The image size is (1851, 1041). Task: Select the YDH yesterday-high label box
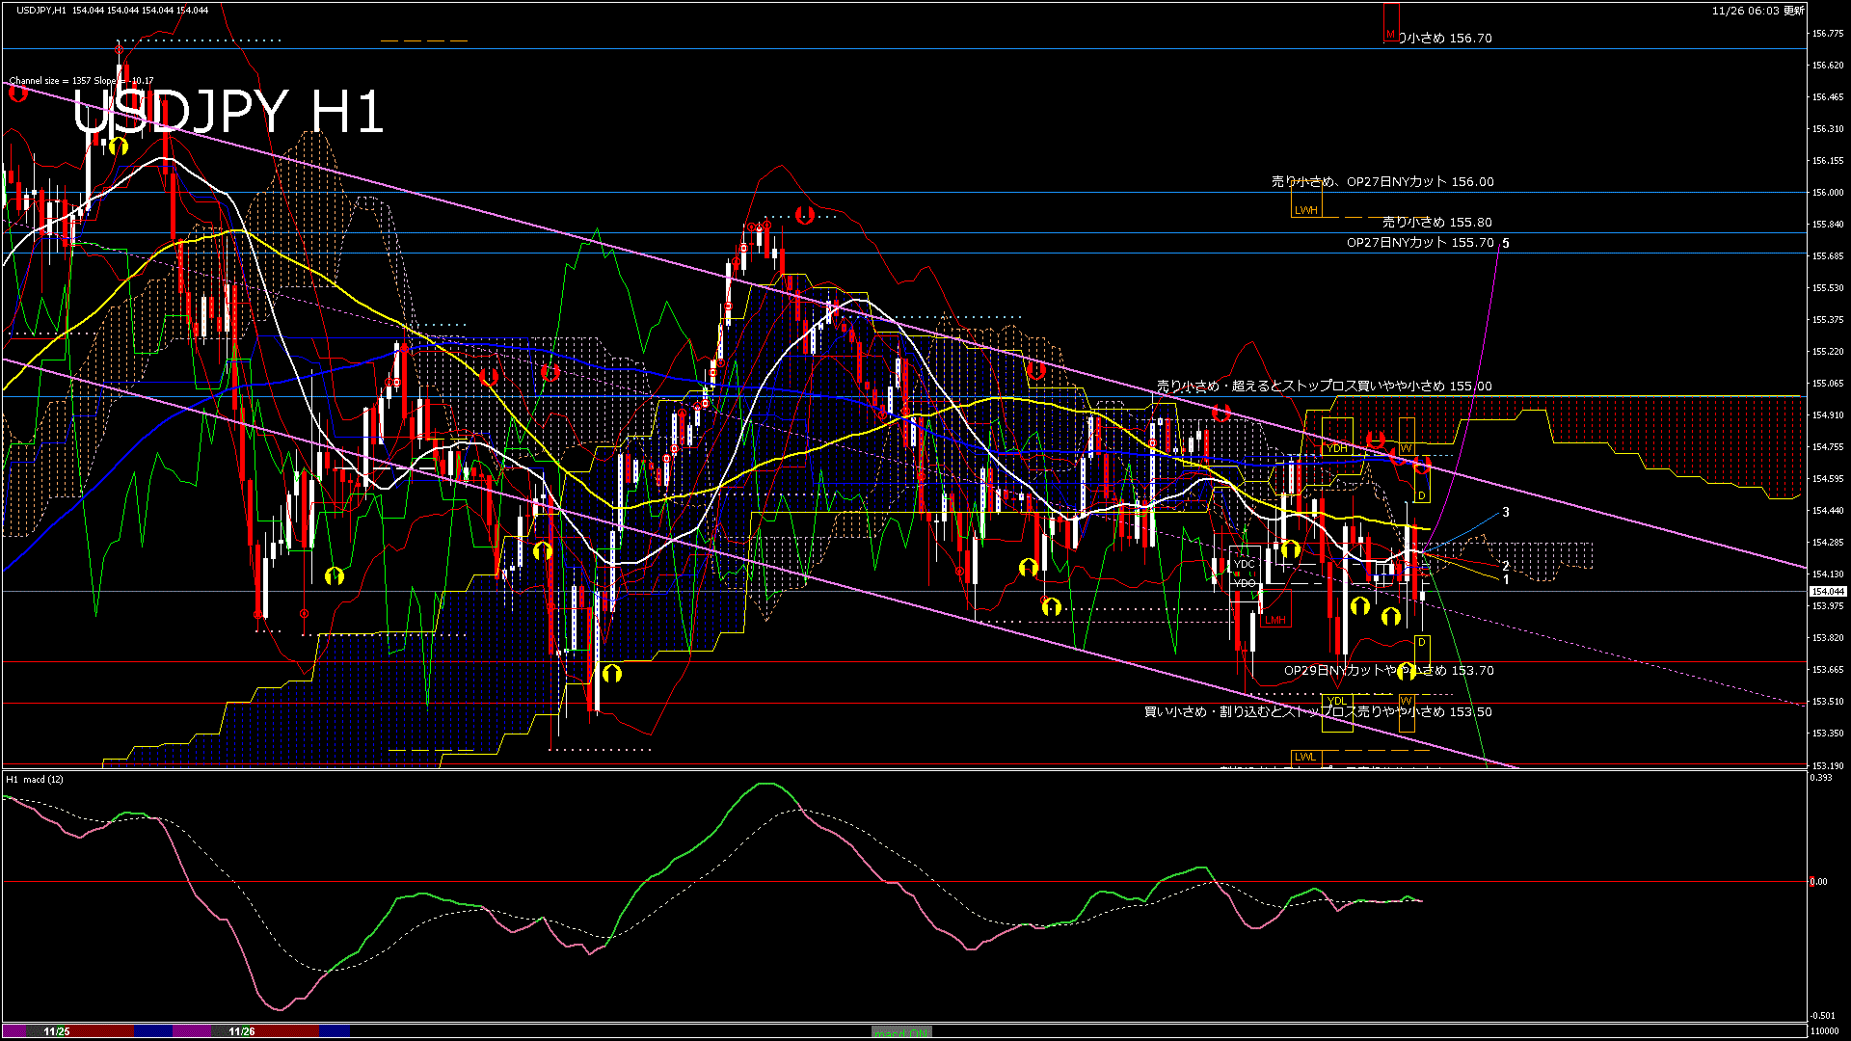coord(1336,448)
